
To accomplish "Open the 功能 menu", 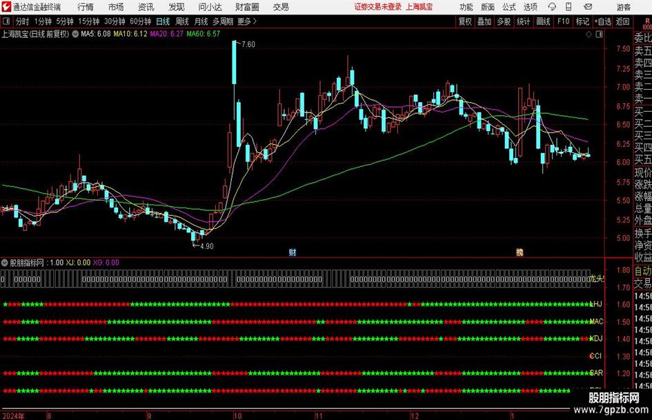I will pyautogui.click(x=466, y=7).
